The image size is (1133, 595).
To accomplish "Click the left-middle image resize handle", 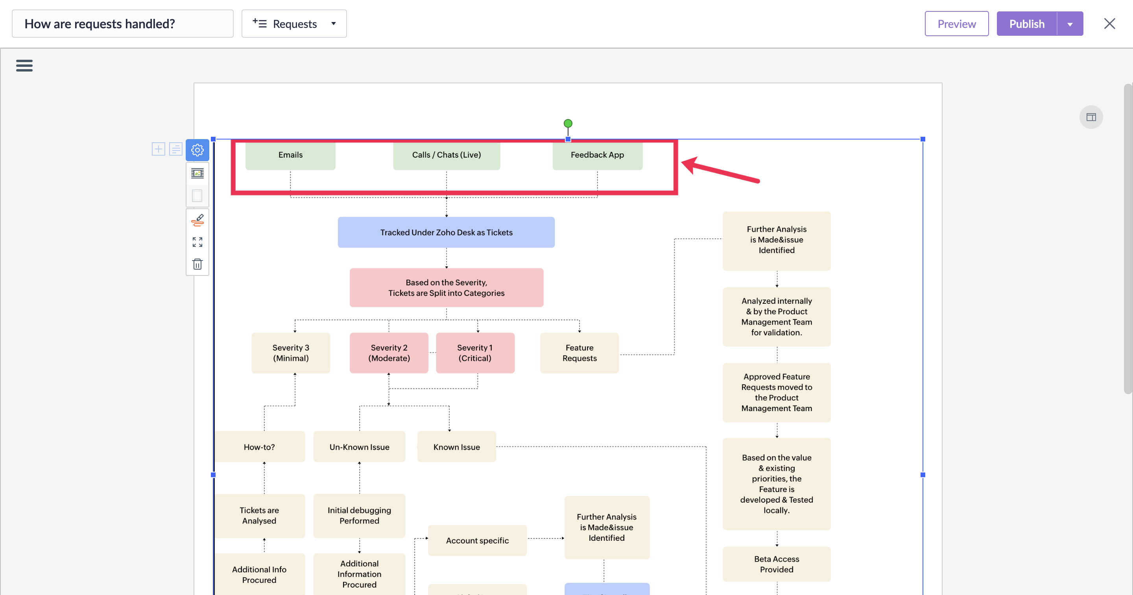I will pos(213,475).
